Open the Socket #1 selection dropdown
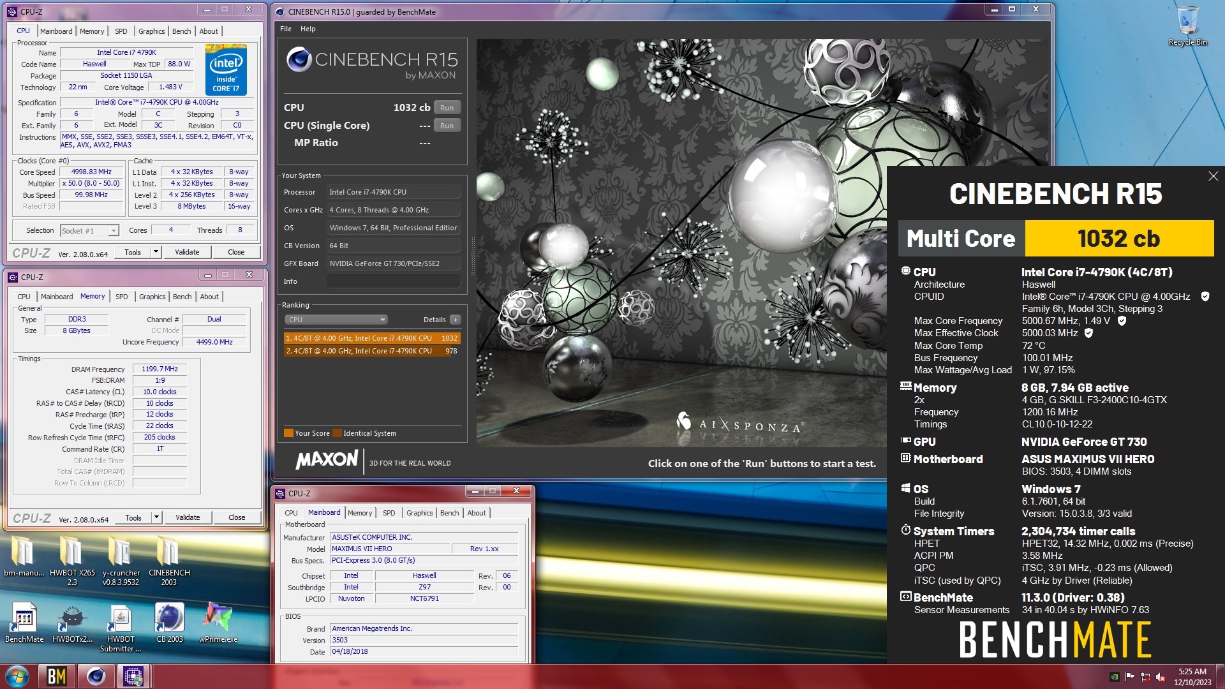 point(89,231)
